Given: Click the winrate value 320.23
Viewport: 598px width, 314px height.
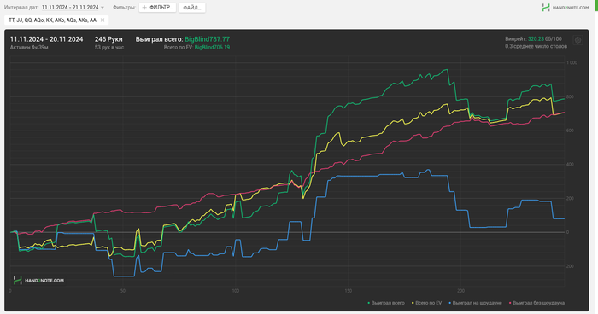Looking at the screenshot, I should (536, 39).
